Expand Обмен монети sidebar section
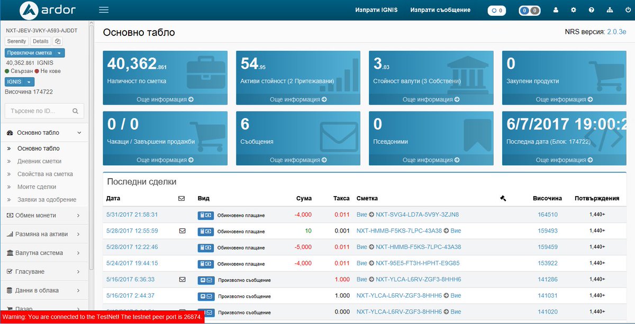Image resolution: width=635 pixels, height=324 pixels. 44,215
